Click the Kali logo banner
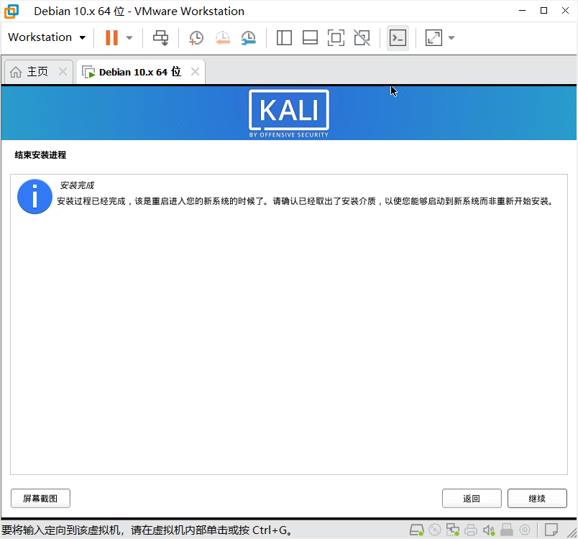 pyautogui.click(x=288, y=114)
